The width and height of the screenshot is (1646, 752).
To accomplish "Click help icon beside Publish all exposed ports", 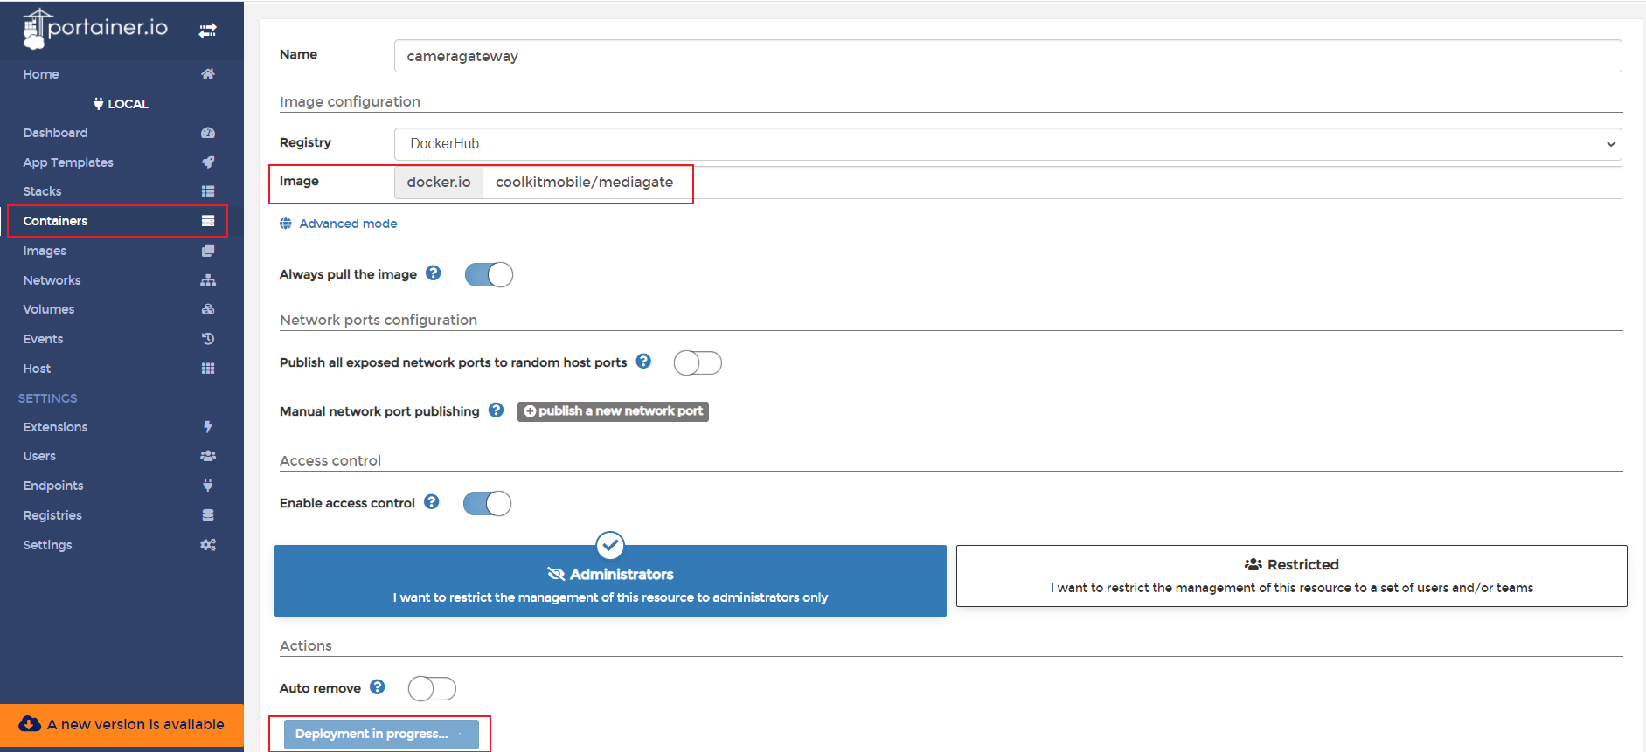I will [x=643, y=362].
